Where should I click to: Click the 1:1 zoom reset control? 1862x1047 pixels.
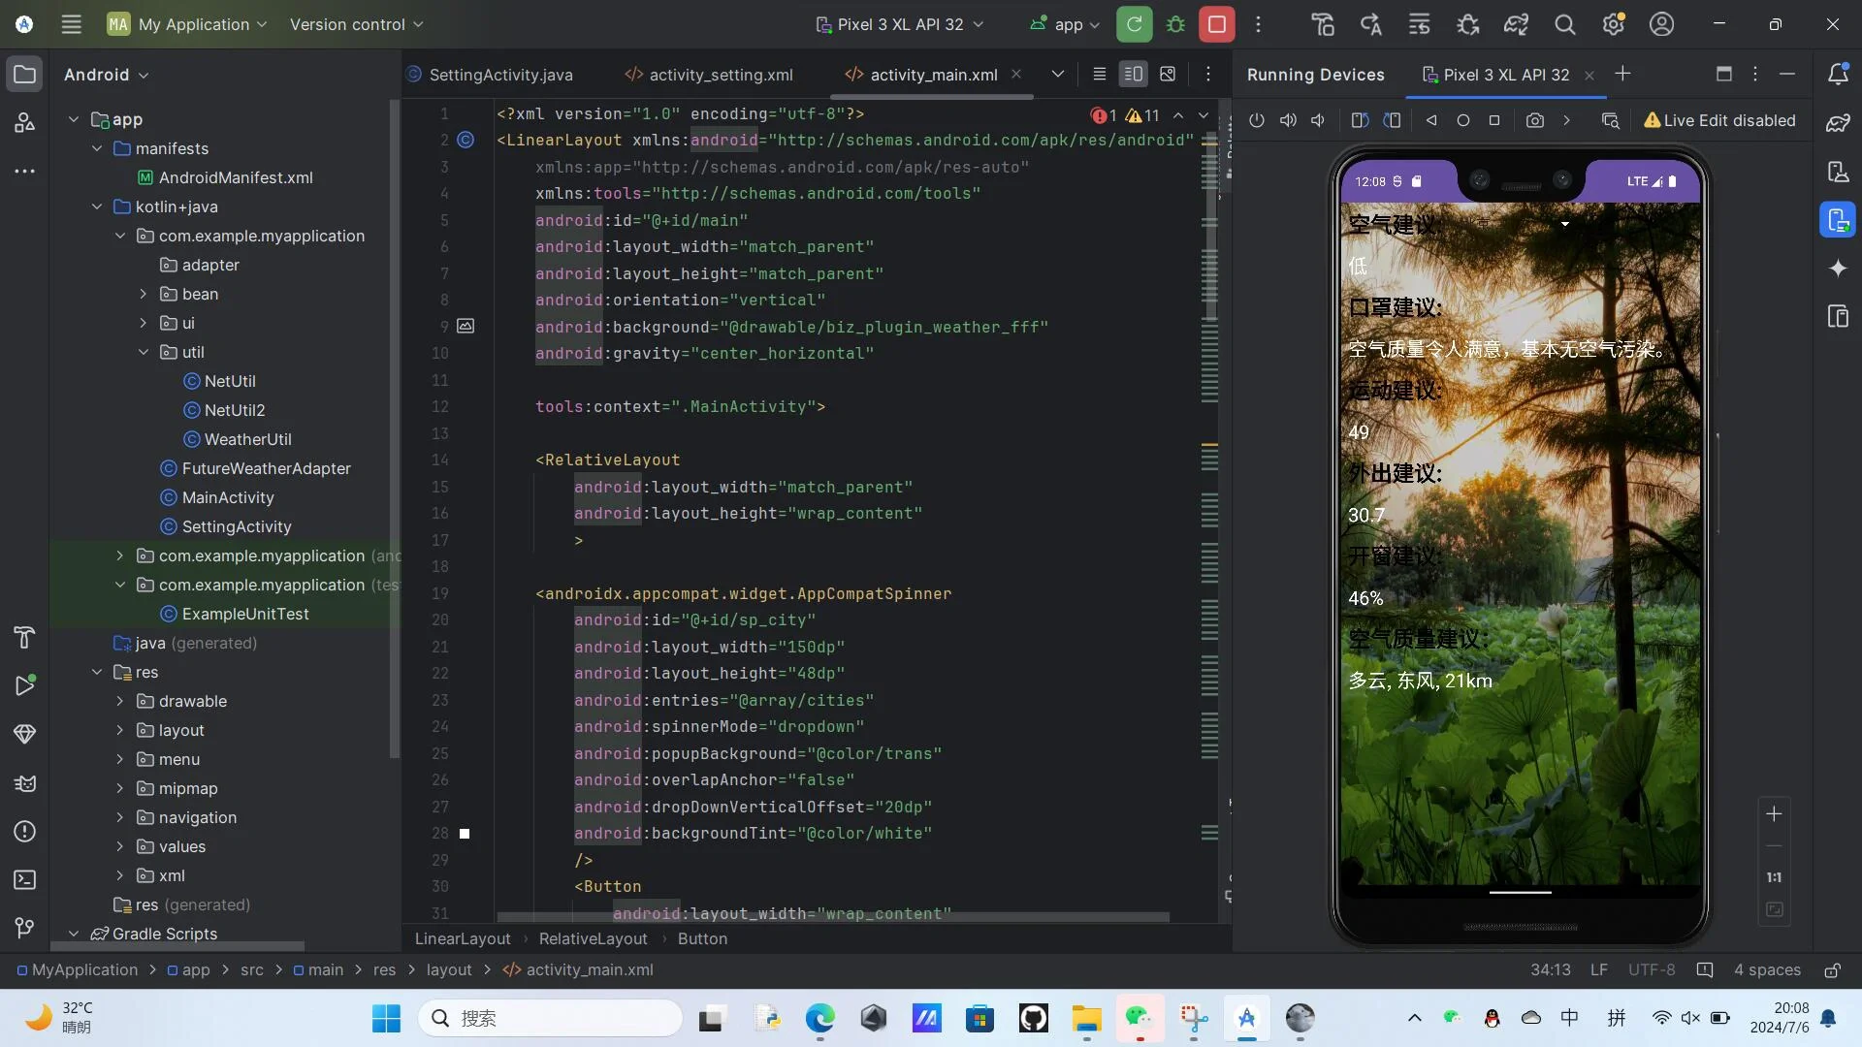click(x=1774, y=876)
